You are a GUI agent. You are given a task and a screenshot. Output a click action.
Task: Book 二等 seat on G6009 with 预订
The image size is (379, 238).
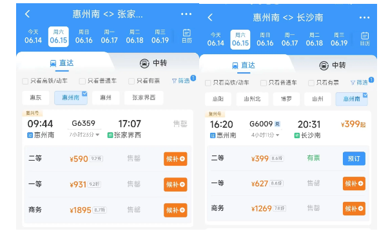click(x=354, y=159)
